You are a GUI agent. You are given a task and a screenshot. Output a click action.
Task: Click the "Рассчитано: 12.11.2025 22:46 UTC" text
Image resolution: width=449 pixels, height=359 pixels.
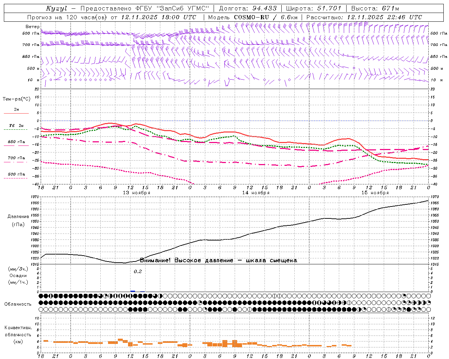click(x=364, y=17)
